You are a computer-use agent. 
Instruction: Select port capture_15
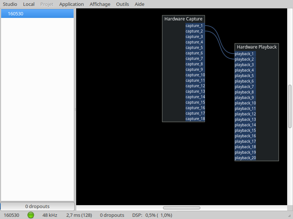[x=195, y=103]
